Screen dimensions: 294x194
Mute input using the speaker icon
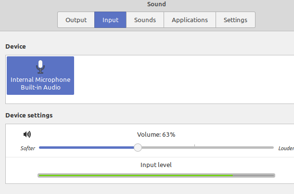27,134
